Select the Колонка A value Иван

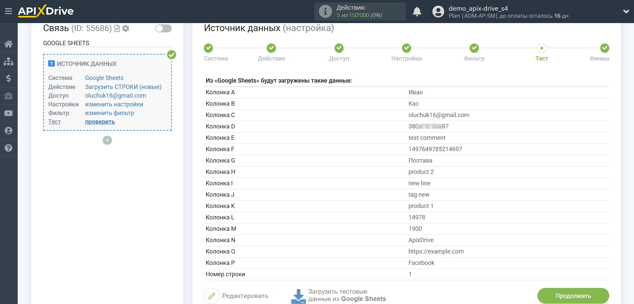click(415, 92)
